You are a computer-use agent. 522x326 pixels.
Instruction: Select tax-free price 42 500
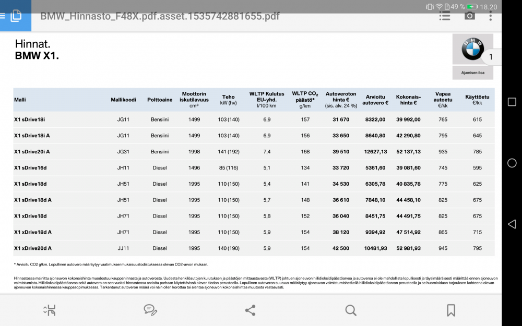point(341,248)
